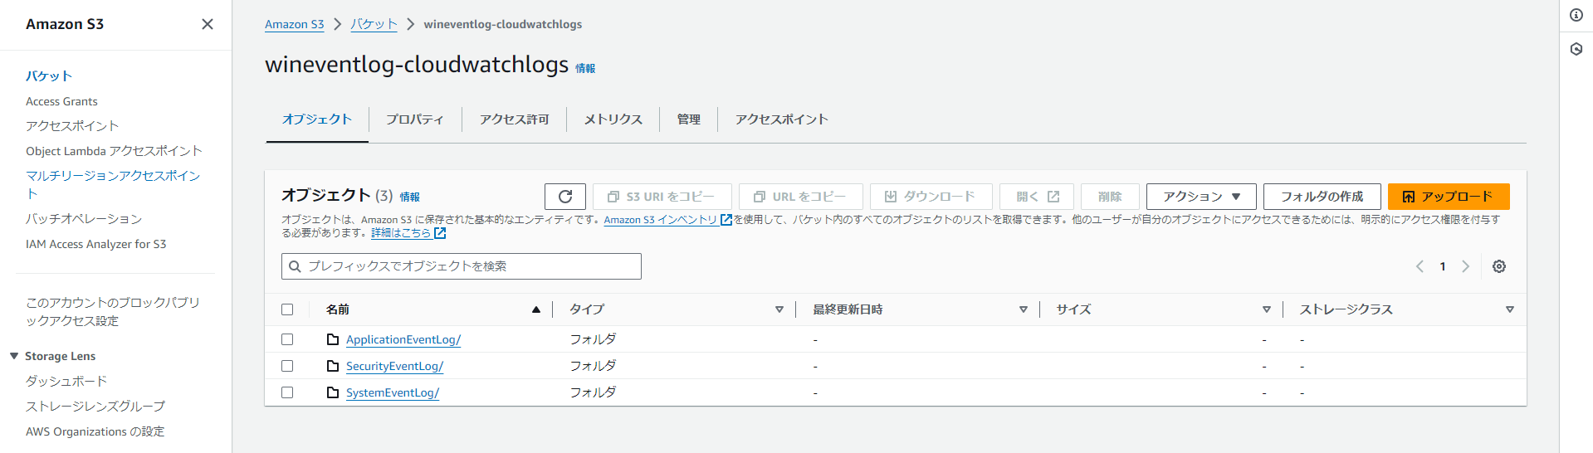The image size is (1593, 453).
Task: Sort the table by the ストレージクラス column arrow
Action: [1510, 309]
